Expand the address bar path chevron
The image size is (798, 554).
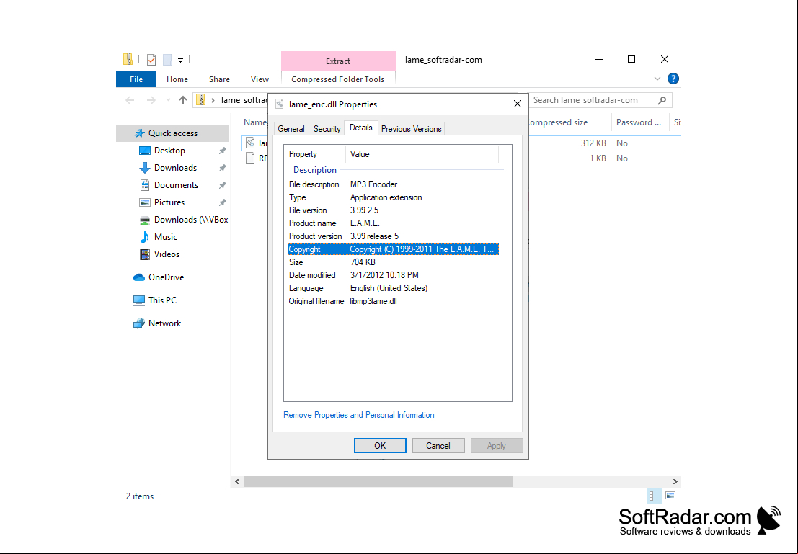coord(213,100)
